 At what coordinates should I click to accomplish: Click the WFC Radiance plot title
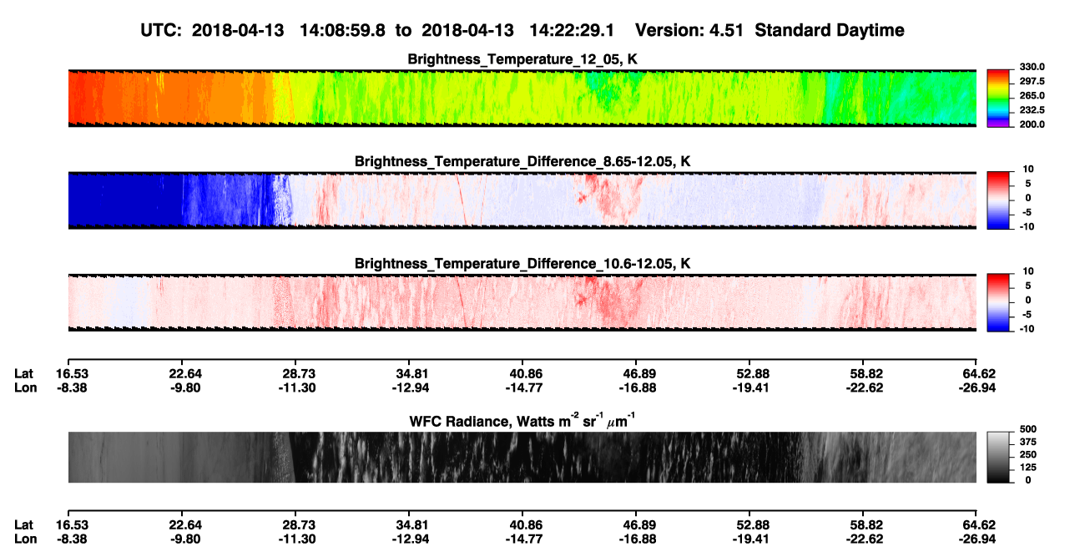(x=522, y=421)
